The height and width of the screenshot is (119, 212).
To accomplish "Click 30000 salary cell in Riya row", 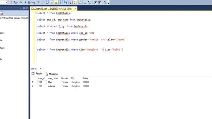I will (86, 82).
